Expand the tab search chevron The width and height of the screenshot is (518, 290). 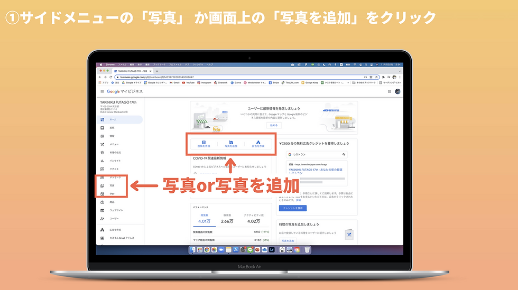point(400,71)
